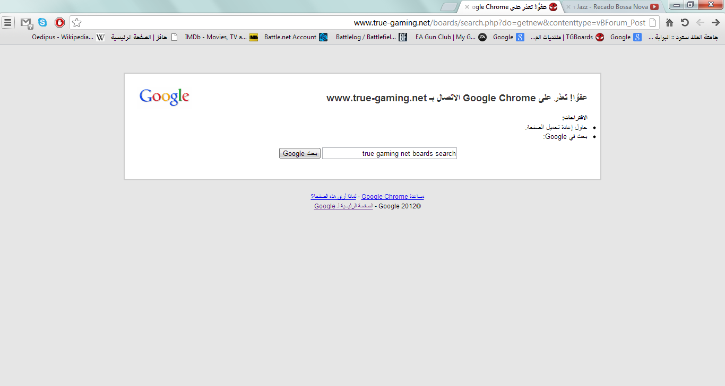
Task: Open the EA Gun Club bookmark
Action: 451,37
